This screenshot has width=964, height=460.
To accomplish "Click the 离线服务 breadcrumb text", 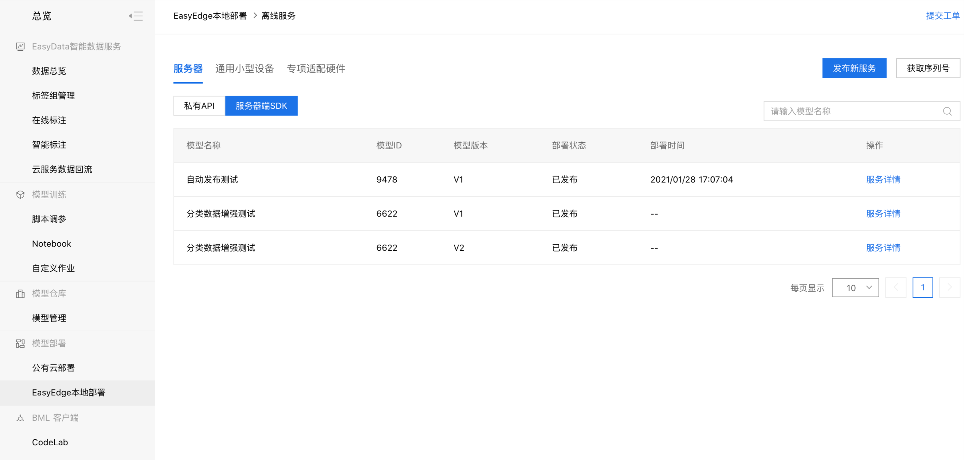I will click(278, 16).
